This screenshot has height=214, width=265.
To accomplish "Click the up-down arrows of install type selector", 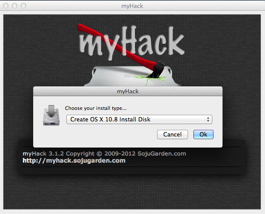I will [x=208, y=119].
